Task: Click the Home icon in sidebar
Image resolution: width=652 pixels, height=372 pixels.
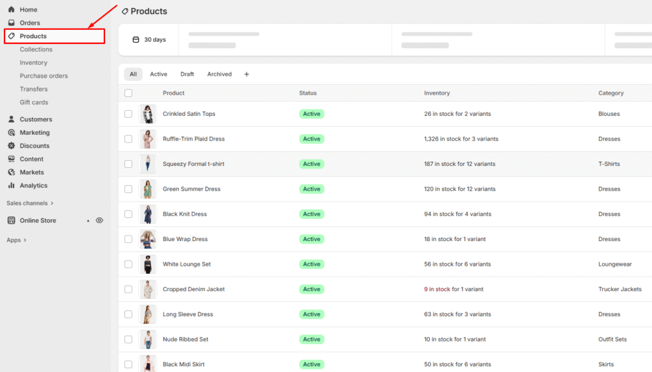Action: pyautogui.click(x=11, y=10)
